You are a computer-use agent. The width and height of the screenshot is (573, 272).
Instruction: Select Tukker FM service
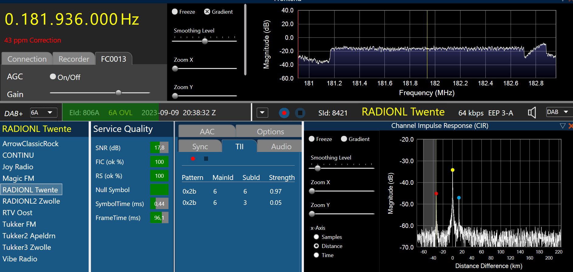[19, 224]
